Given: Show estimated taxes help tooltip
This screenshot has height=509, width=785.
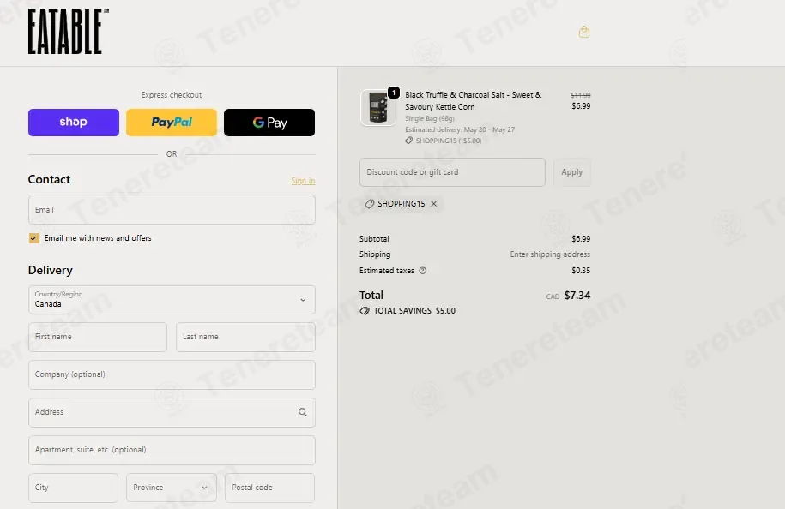Looking at the screenshot, I should click(423, 271).
